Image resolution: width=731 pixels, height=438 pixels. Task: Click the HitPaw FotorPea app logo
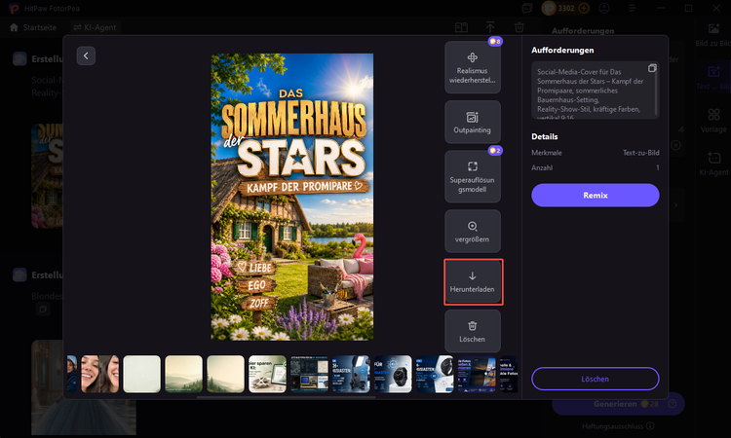click(x=14, y=9)
